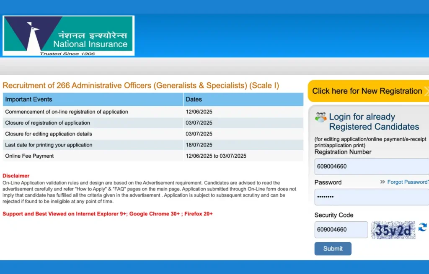The width and height of the screenshot is (429, 274).
Task: Focus the Security Code input field
Action: [x=341, y=230]
